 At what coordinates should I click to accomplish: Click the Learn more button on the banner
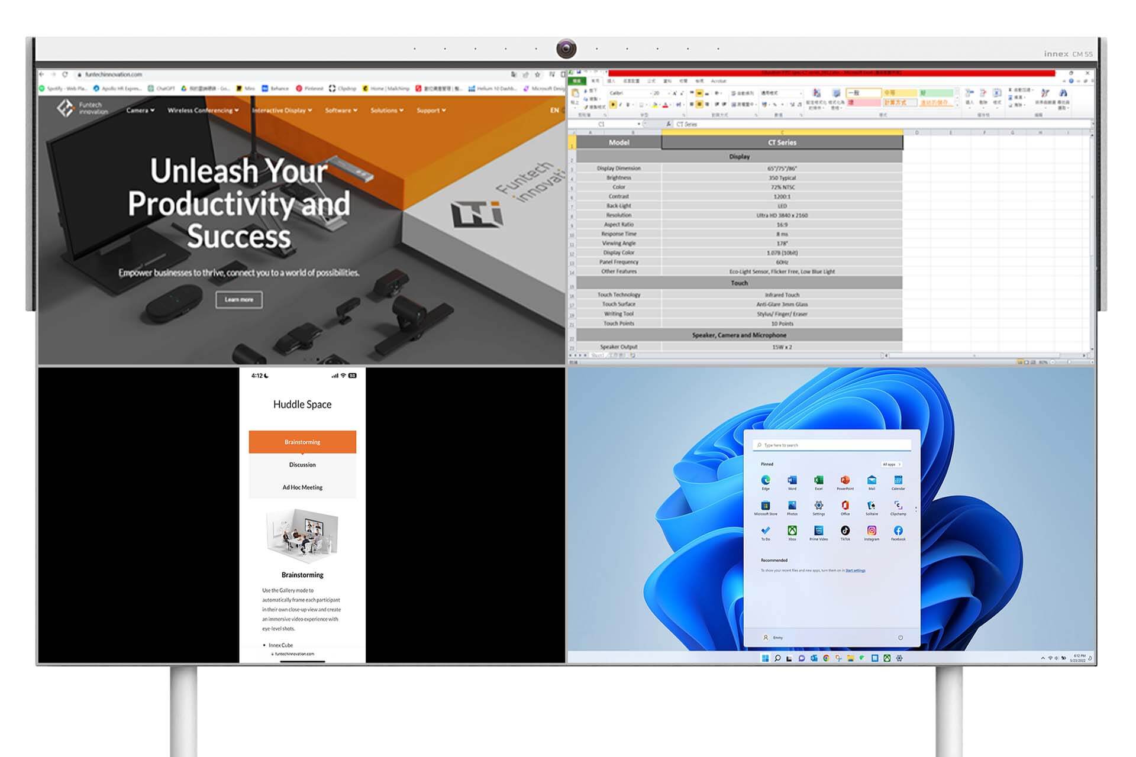239,300
